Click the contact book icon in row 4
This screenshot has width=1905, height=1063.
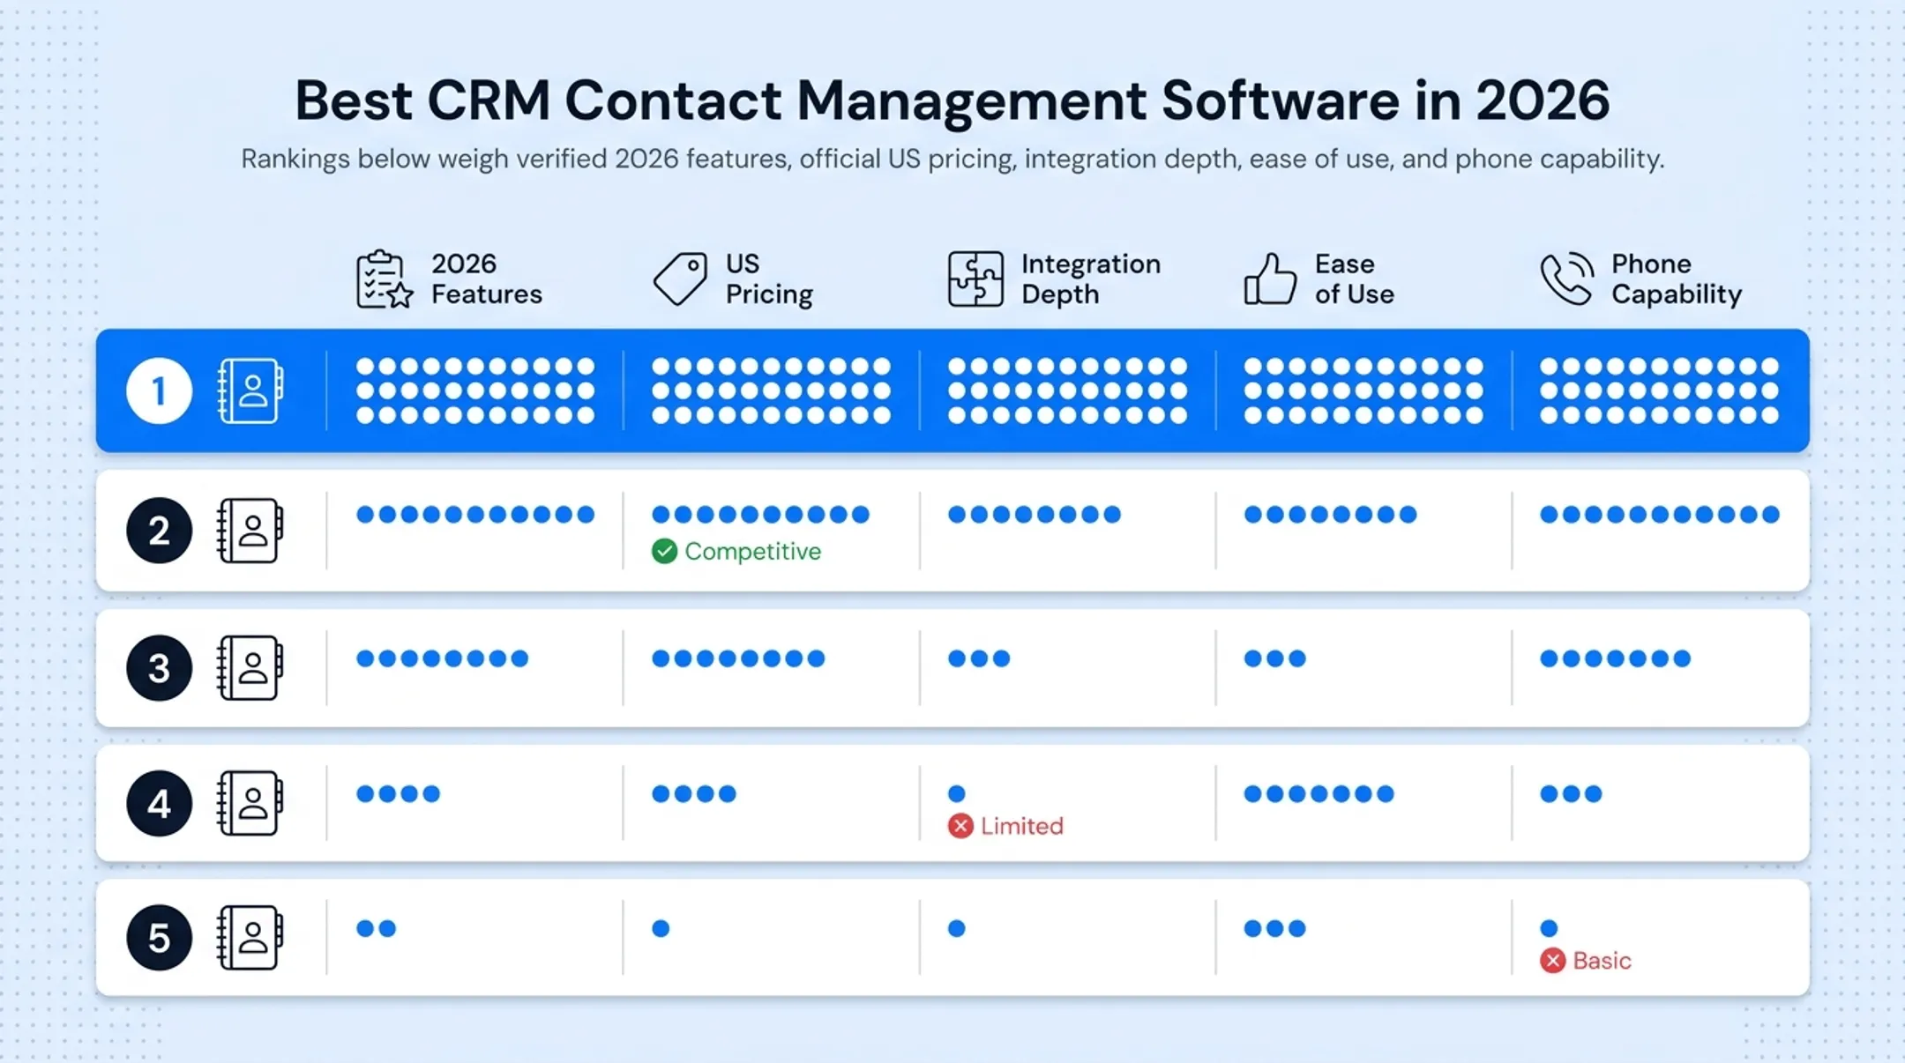(250, 804)
